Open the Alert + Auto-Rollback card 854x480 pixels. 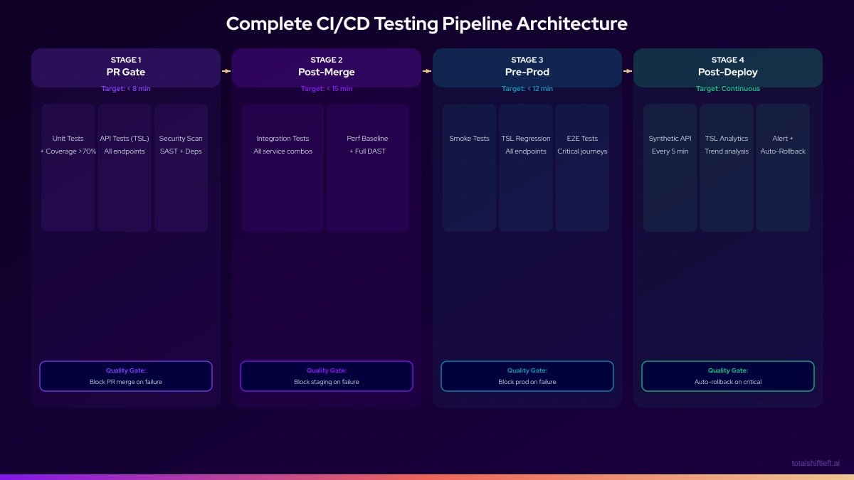tap(783, 166)
